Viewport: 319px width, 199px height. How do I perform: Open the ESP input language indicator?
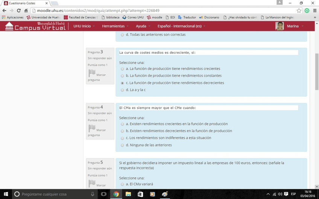[x=293, y=194]
